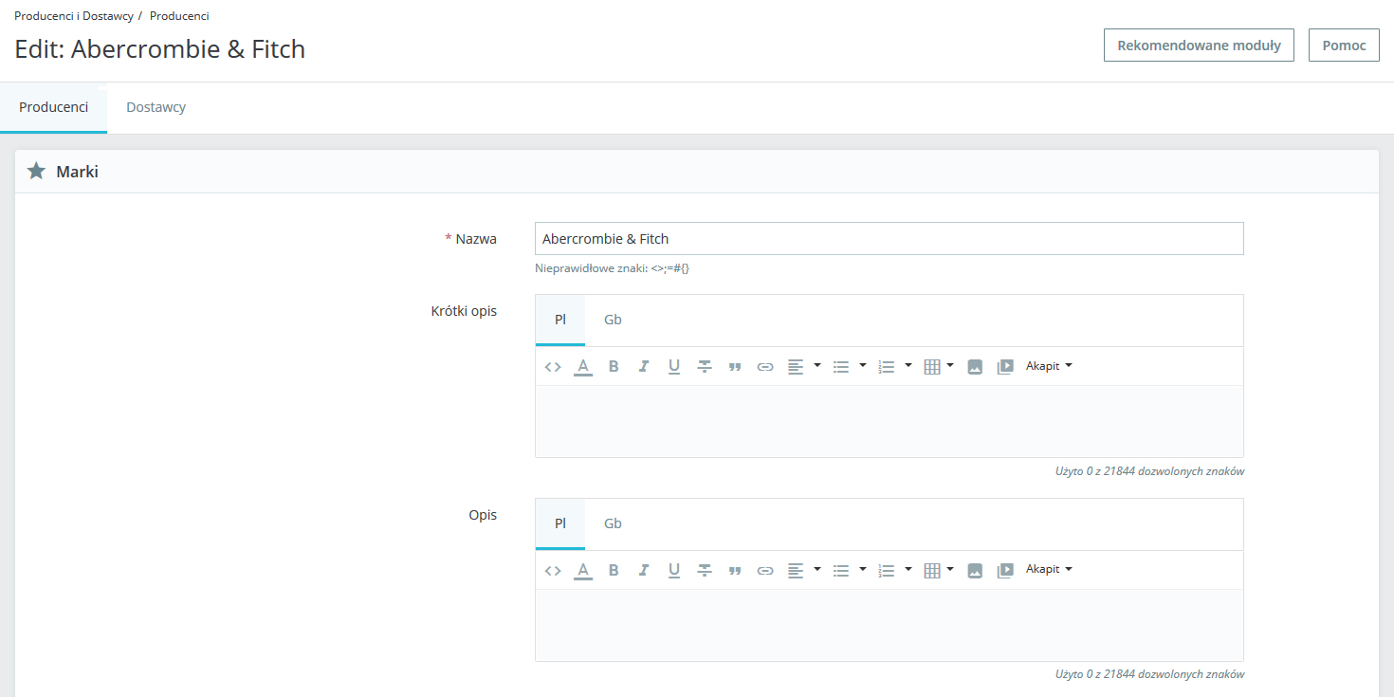The width and height of the screenshot is (1394, 697).
Task: Open the Pomoc help button
Action: point(1344,46)
